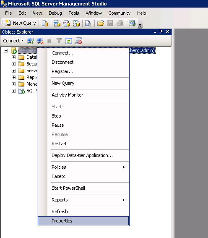This screenshot has width=208, height=238.
Task: Open the Connect dropdown in Object Explorer
Action: point(13,41)
